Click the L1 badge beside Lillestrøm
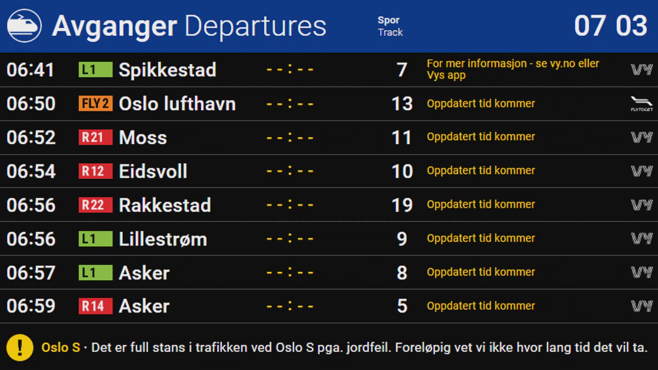 95,239
